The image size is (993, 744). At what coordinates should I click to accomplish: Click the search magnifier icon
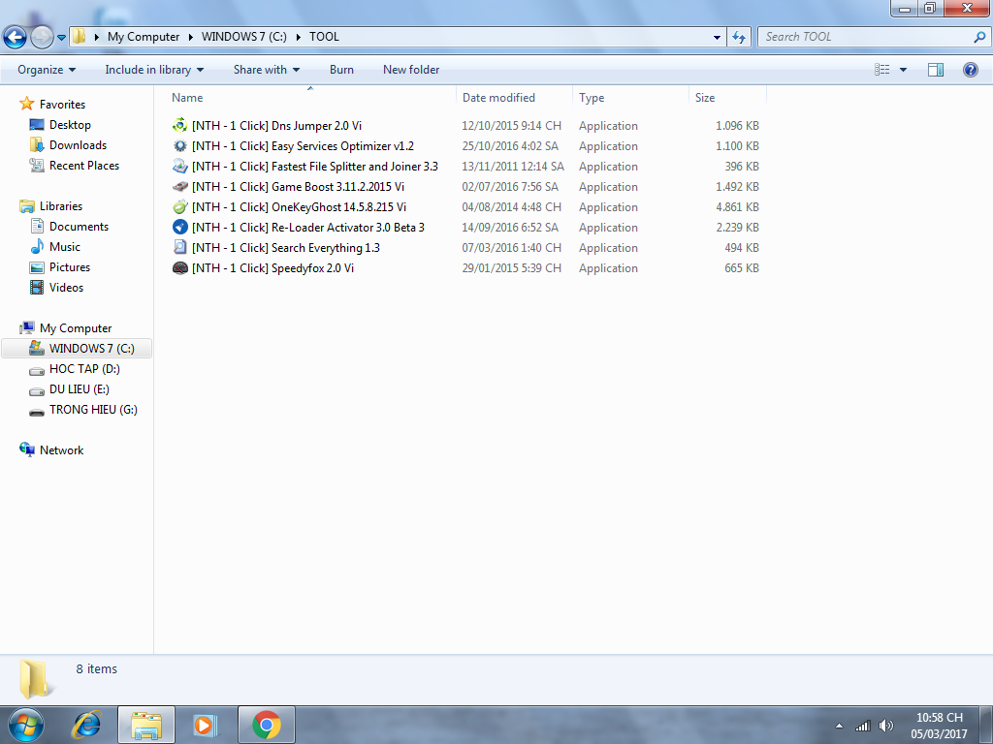click(x=979, y=38)
